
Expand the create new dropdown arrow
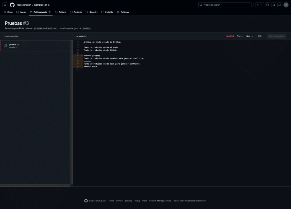[x=261, y=5]
